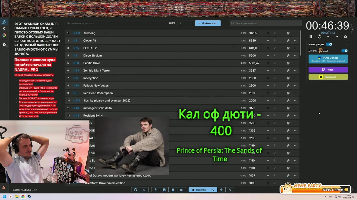This screenshot has height=200, width=357.
Task: Click the double-time eject arrow icon
Action: (x=346, y=37)
